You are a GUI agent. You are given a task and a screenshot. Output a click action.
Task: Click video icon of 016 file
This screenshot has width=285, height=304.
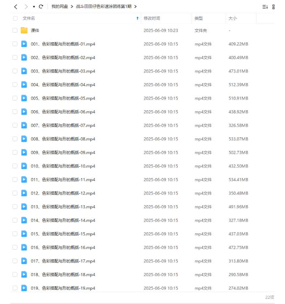(24, 247)
